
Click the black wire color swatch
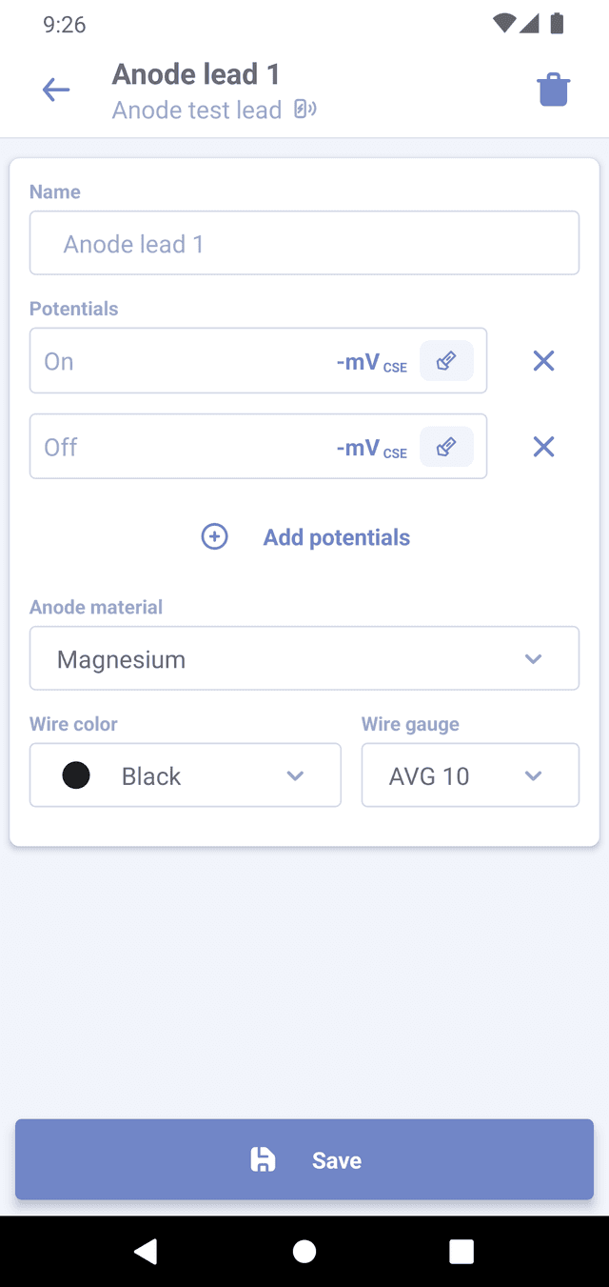pos(76,775)
